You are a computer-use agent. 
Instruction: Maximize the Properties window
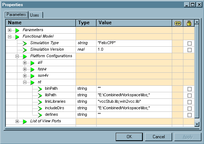pyautogui.click(x=193, y=5)
